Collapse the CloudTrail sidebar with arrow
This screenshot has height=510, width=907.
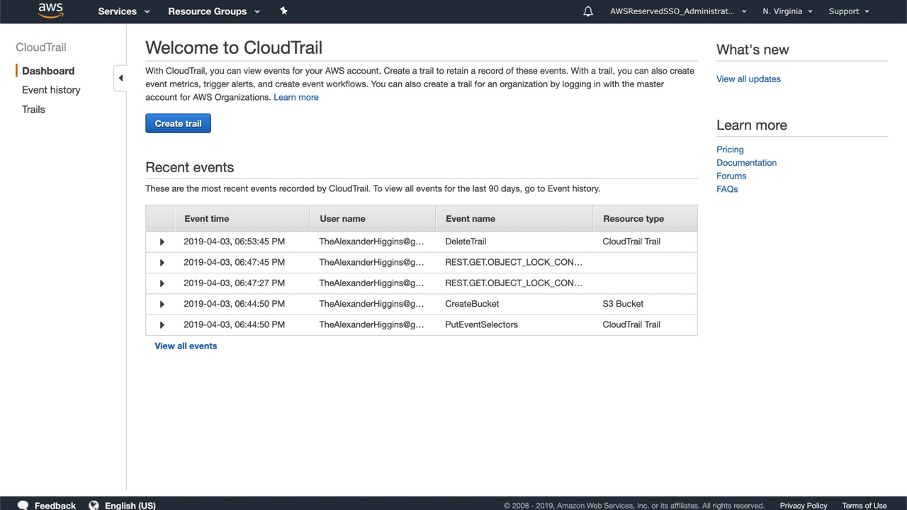(120, 78)
